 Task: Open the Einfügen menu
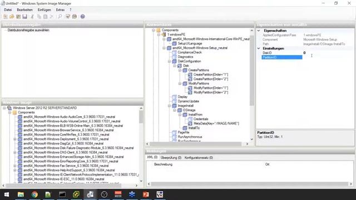pyautogui.click(x=44, y=10)
